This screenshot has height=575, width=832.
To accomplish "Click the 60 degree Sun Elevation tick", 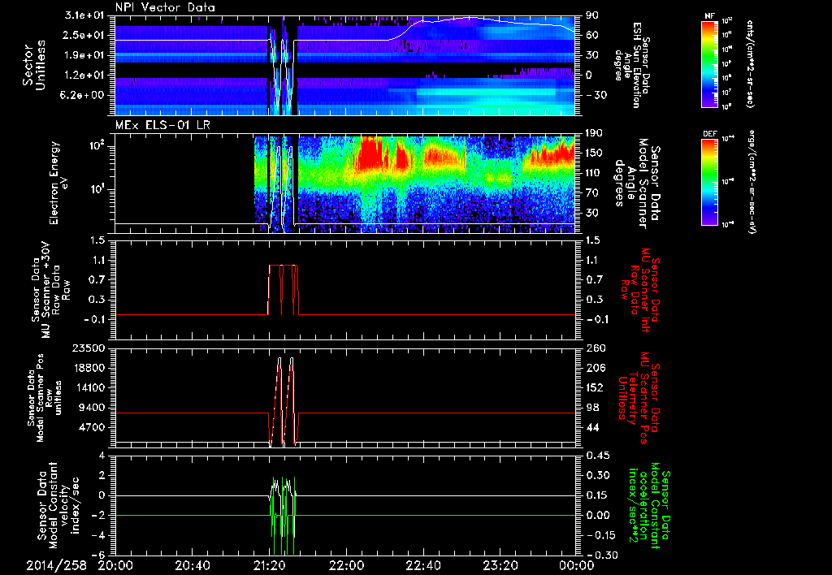I will [592, 35].
